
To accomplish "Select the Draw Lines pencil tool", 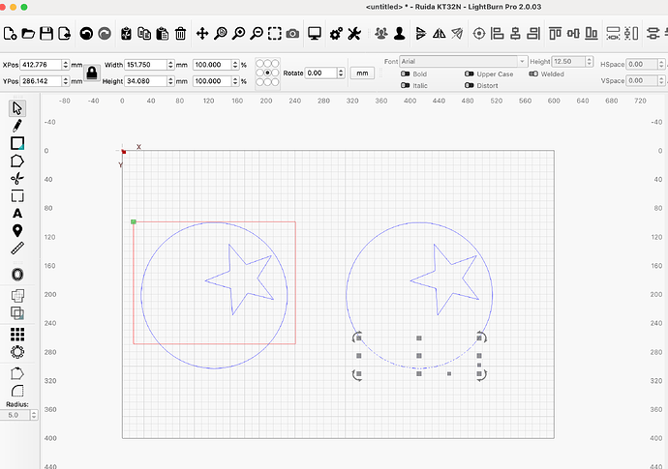I will coord(17,125).
